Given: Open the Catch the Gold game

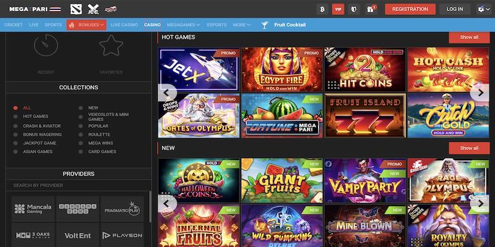Looking at the screenshot, I should click(x=448, y=115).
